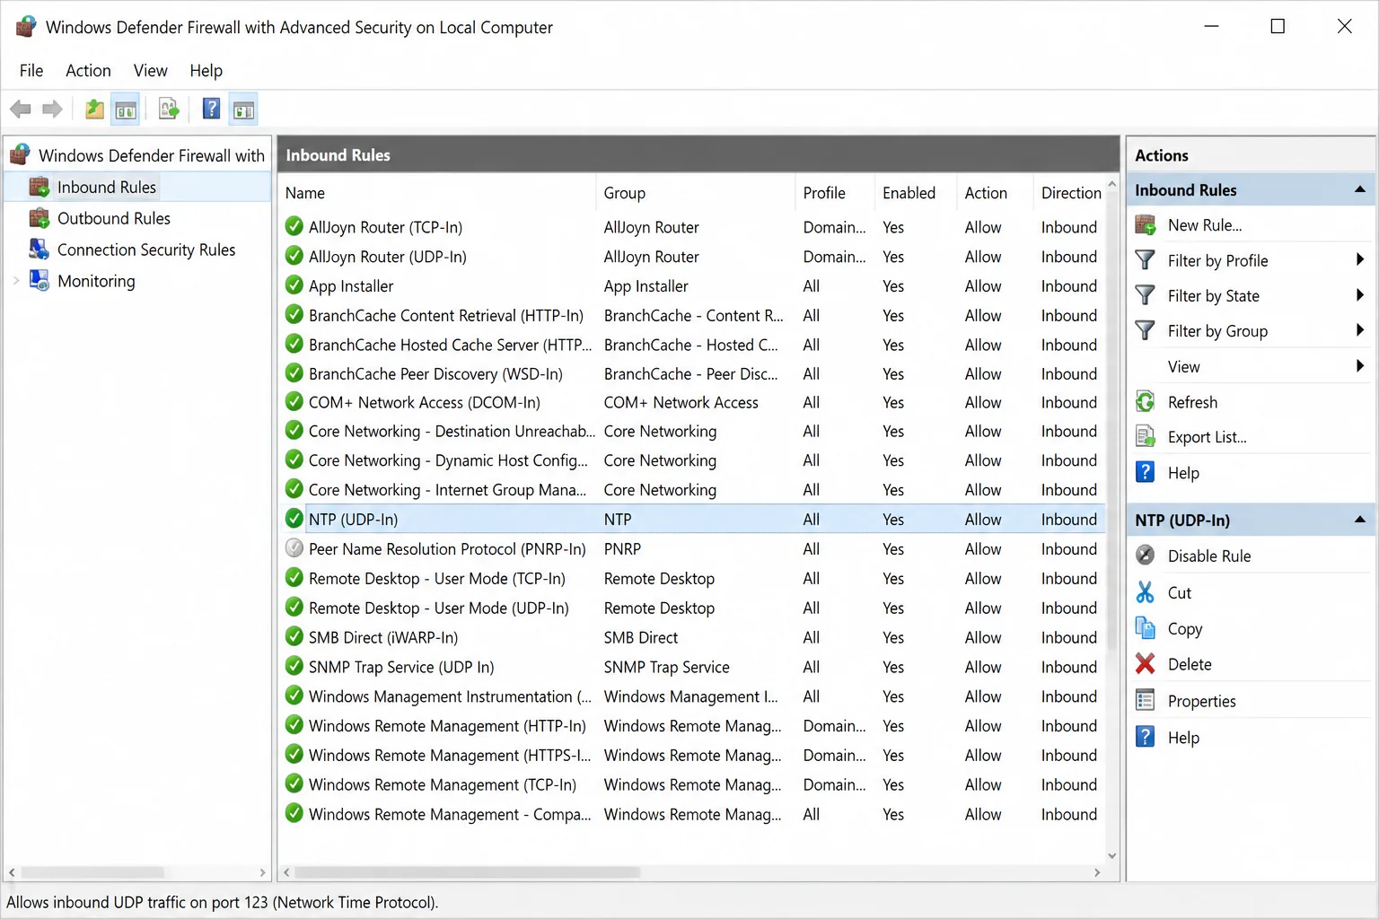Click New Rule... in Actions pane
Image resolution: width=1379 pixels, height=919 pixels.
[x=1204, y=225]
